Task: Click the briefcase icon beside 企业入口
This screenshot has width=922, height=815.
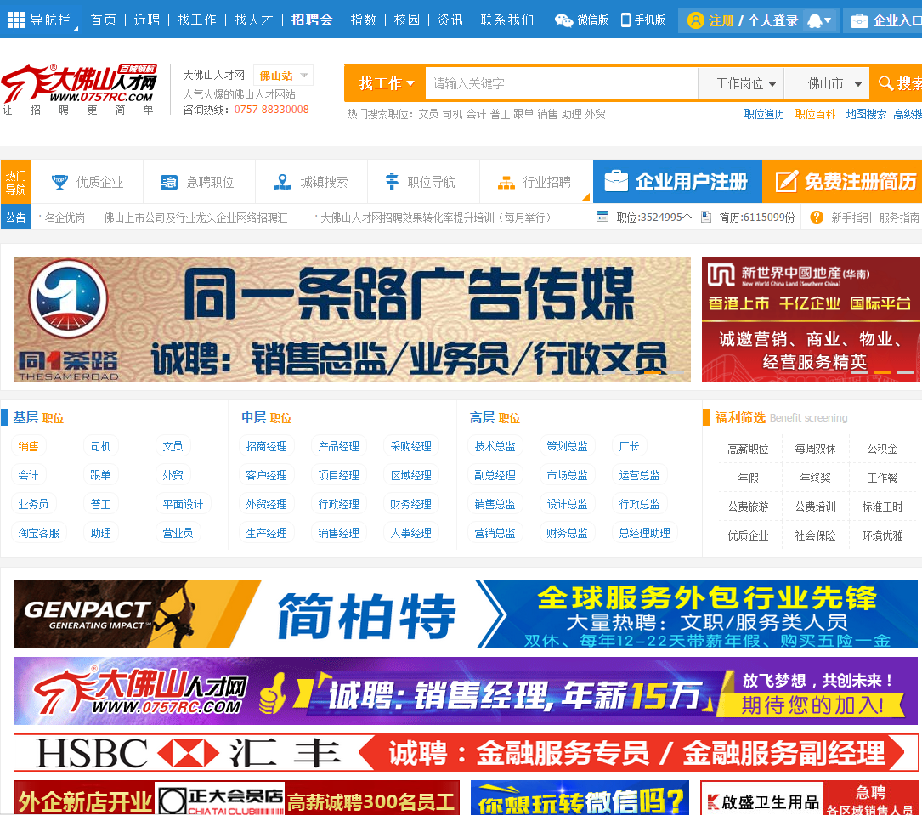Action: click(859, 20)
